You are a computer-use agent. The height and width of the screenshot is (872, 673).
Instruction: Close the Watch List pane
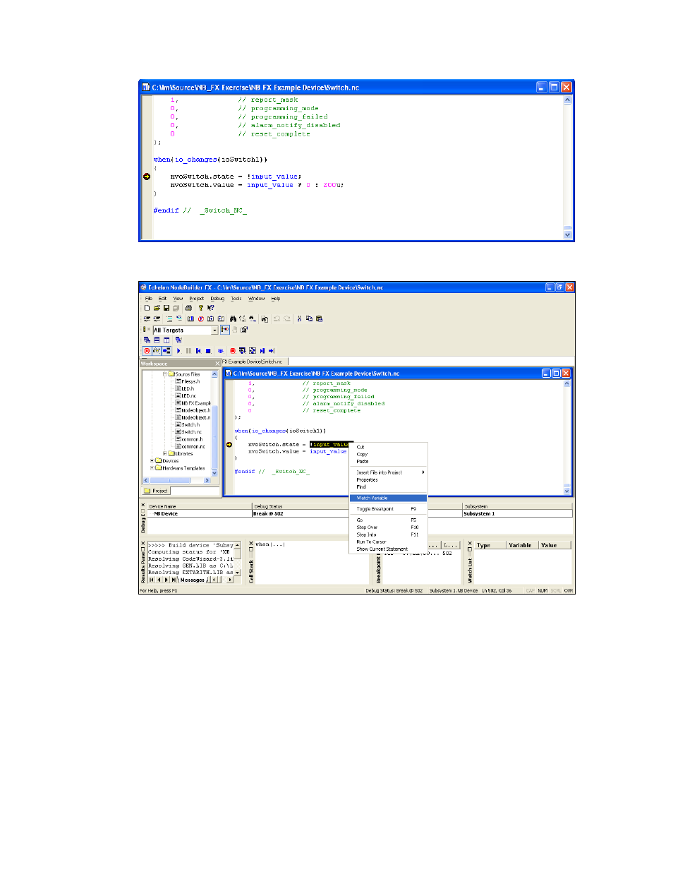470,543
